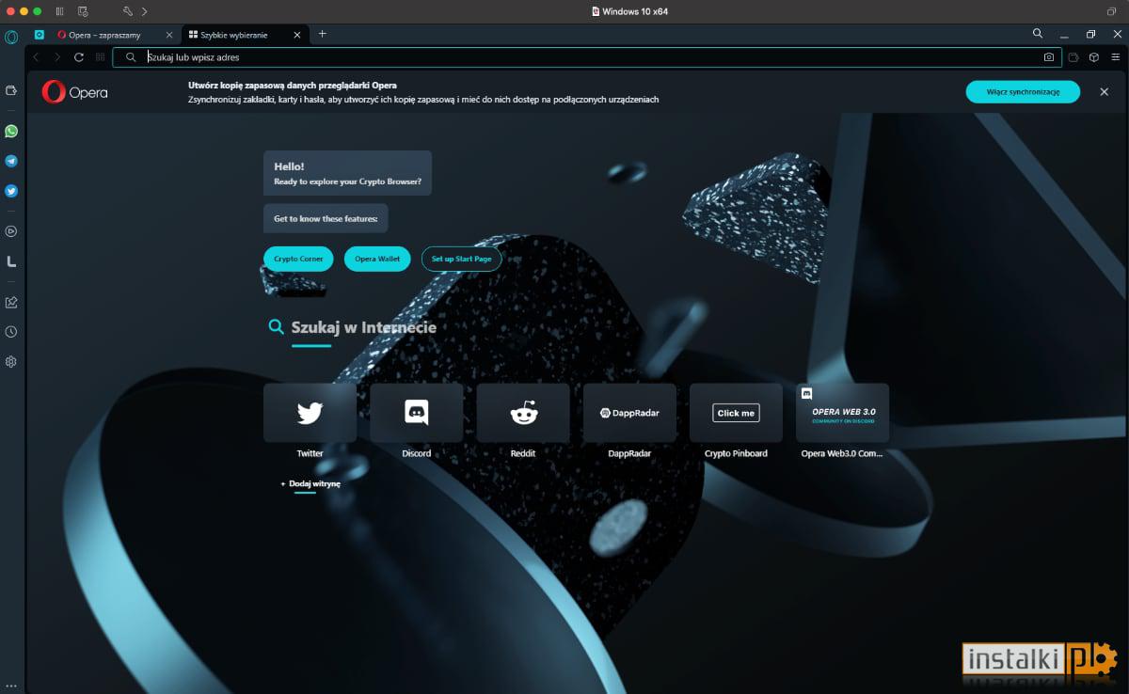The width and height of the screenshot is (1129, 694).
Task: Open the Discord speed dial tile
Action: click(x=416, y=412)
